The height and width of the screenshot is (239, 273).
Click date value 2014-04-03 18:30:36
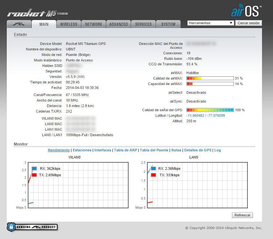[82, 88]
